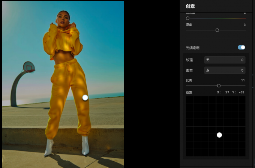
Task: Click the white light handle on the photo
Action: [85, 97]
